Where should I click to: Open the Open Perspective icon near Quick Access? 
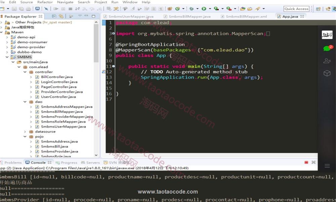point(318,9)
